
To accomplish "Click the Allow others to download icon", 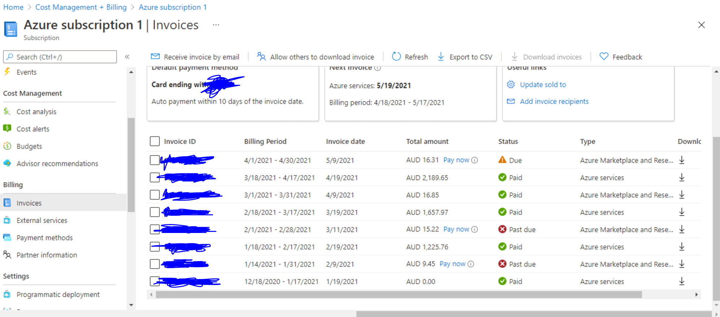I will click(x=261, y=57).
